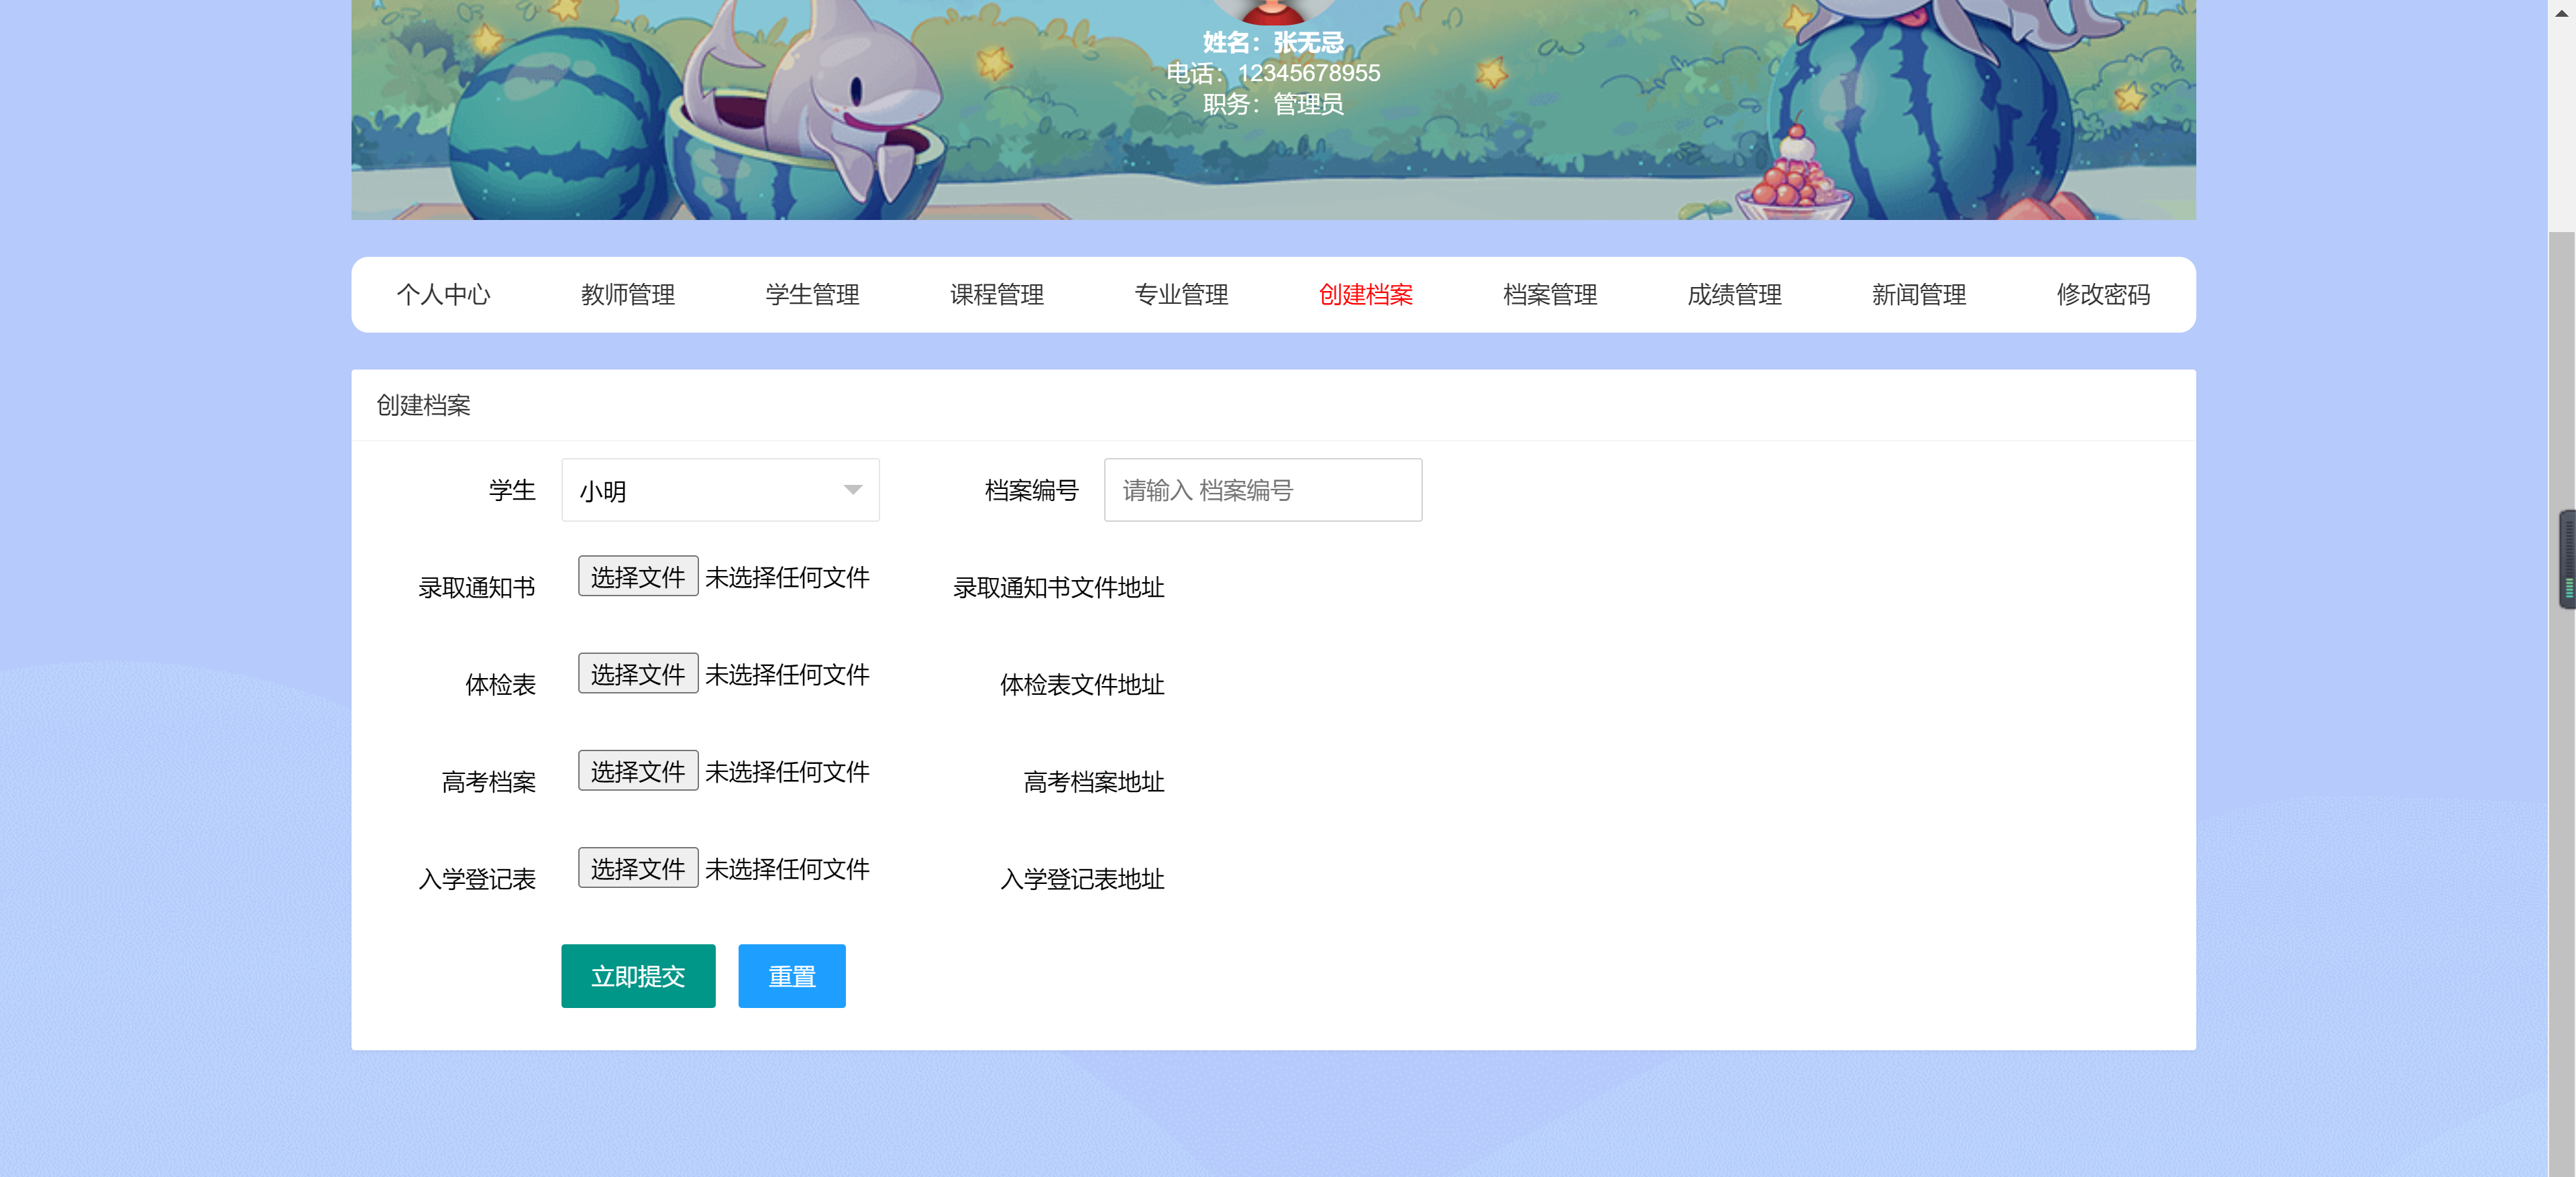Click 选择文件 for 高考档案

pyautogui.click(x=637, y=770)
